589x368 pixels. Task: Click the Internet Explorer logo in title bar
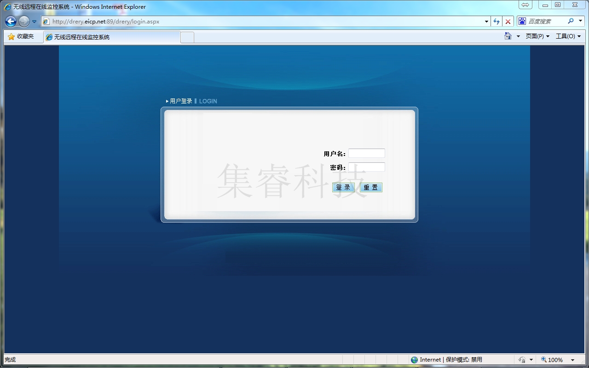8,7
